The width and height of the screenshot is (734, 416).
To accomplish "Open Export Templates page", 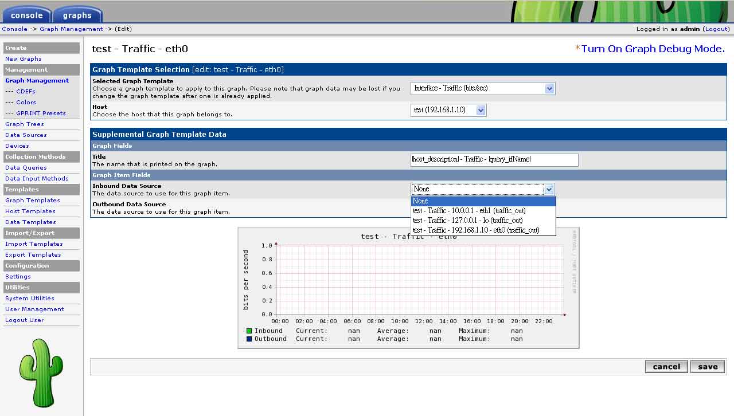I will (x=33, y=255).
